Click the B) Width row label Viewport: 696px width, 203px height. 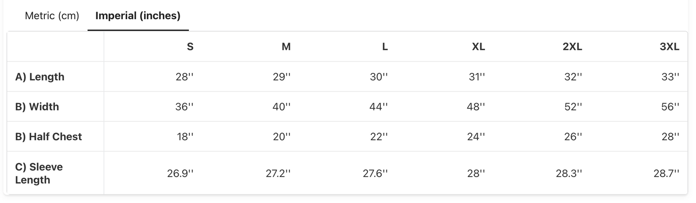click(37, 107)
